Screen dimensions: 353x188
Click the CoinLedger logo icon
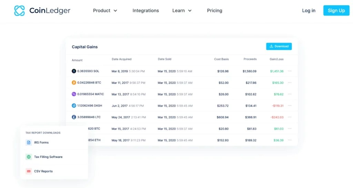19,11
